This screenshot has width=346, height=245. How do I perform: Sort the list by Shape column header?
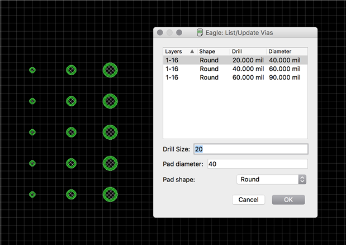click(x=213, y=51)
